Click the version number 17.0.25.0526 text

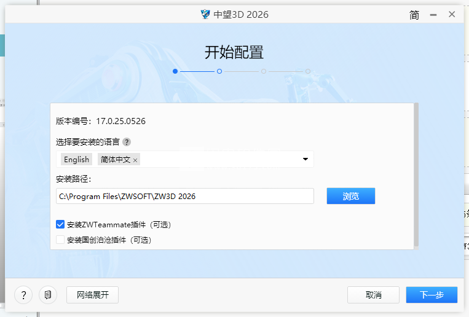tap(120, 121)
